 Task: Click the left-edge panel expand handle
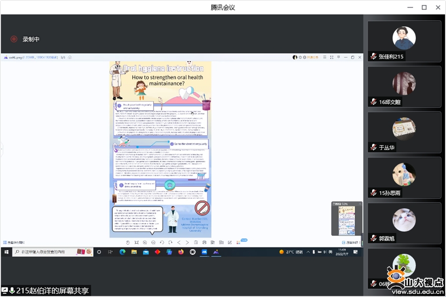tap(2, 148)
